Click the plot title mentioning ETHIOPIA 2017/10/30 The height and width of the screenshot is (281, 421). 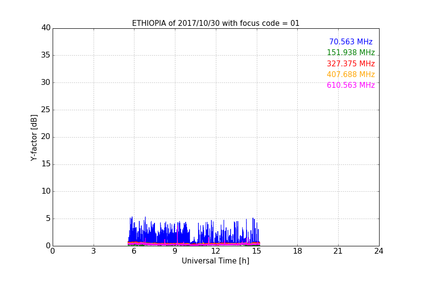point(215,23)
